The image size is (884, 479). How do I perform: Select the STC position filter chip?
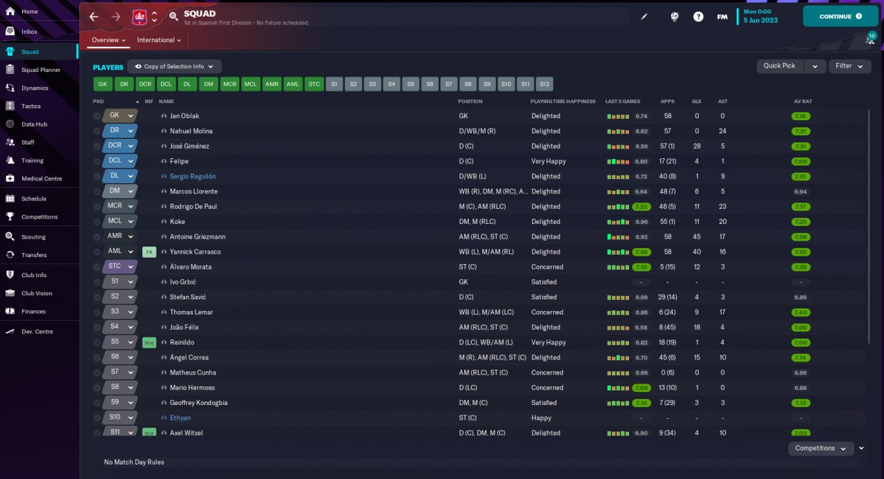(314, 84)
